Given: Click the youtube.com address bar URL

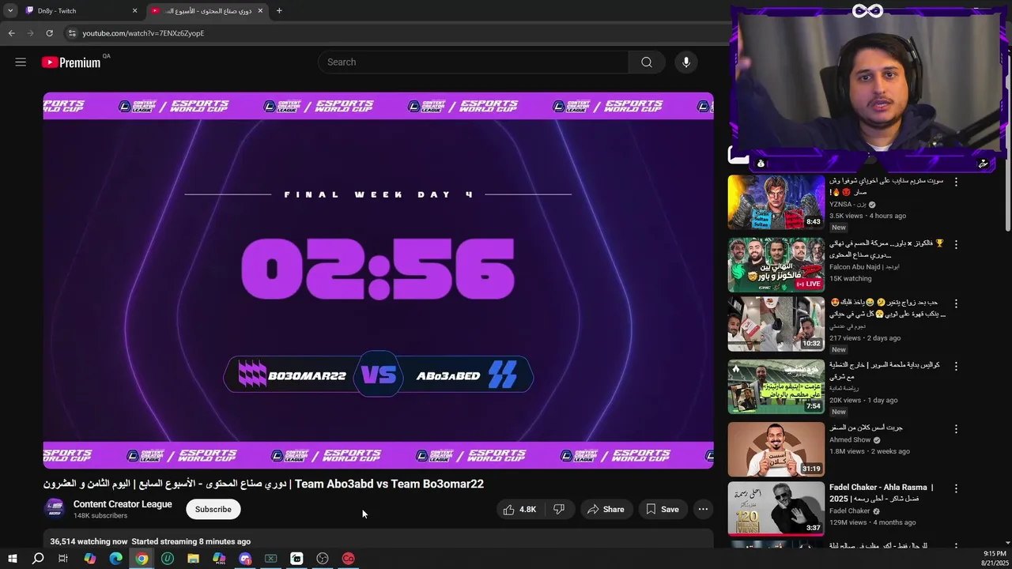Looking at the screenshot, I should 143,33.
